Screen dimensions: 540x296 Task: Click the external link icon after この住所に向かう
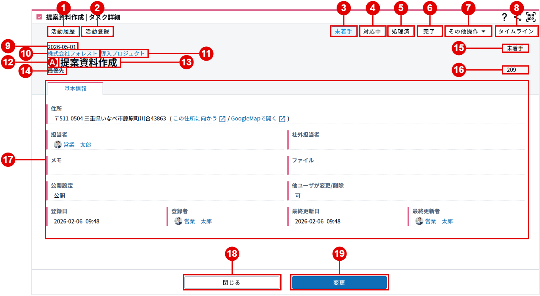pos(222,119)
